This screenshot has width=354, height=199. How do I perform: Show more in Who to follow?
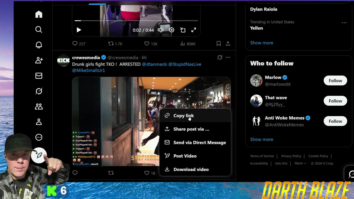click(x=262, y=139)
